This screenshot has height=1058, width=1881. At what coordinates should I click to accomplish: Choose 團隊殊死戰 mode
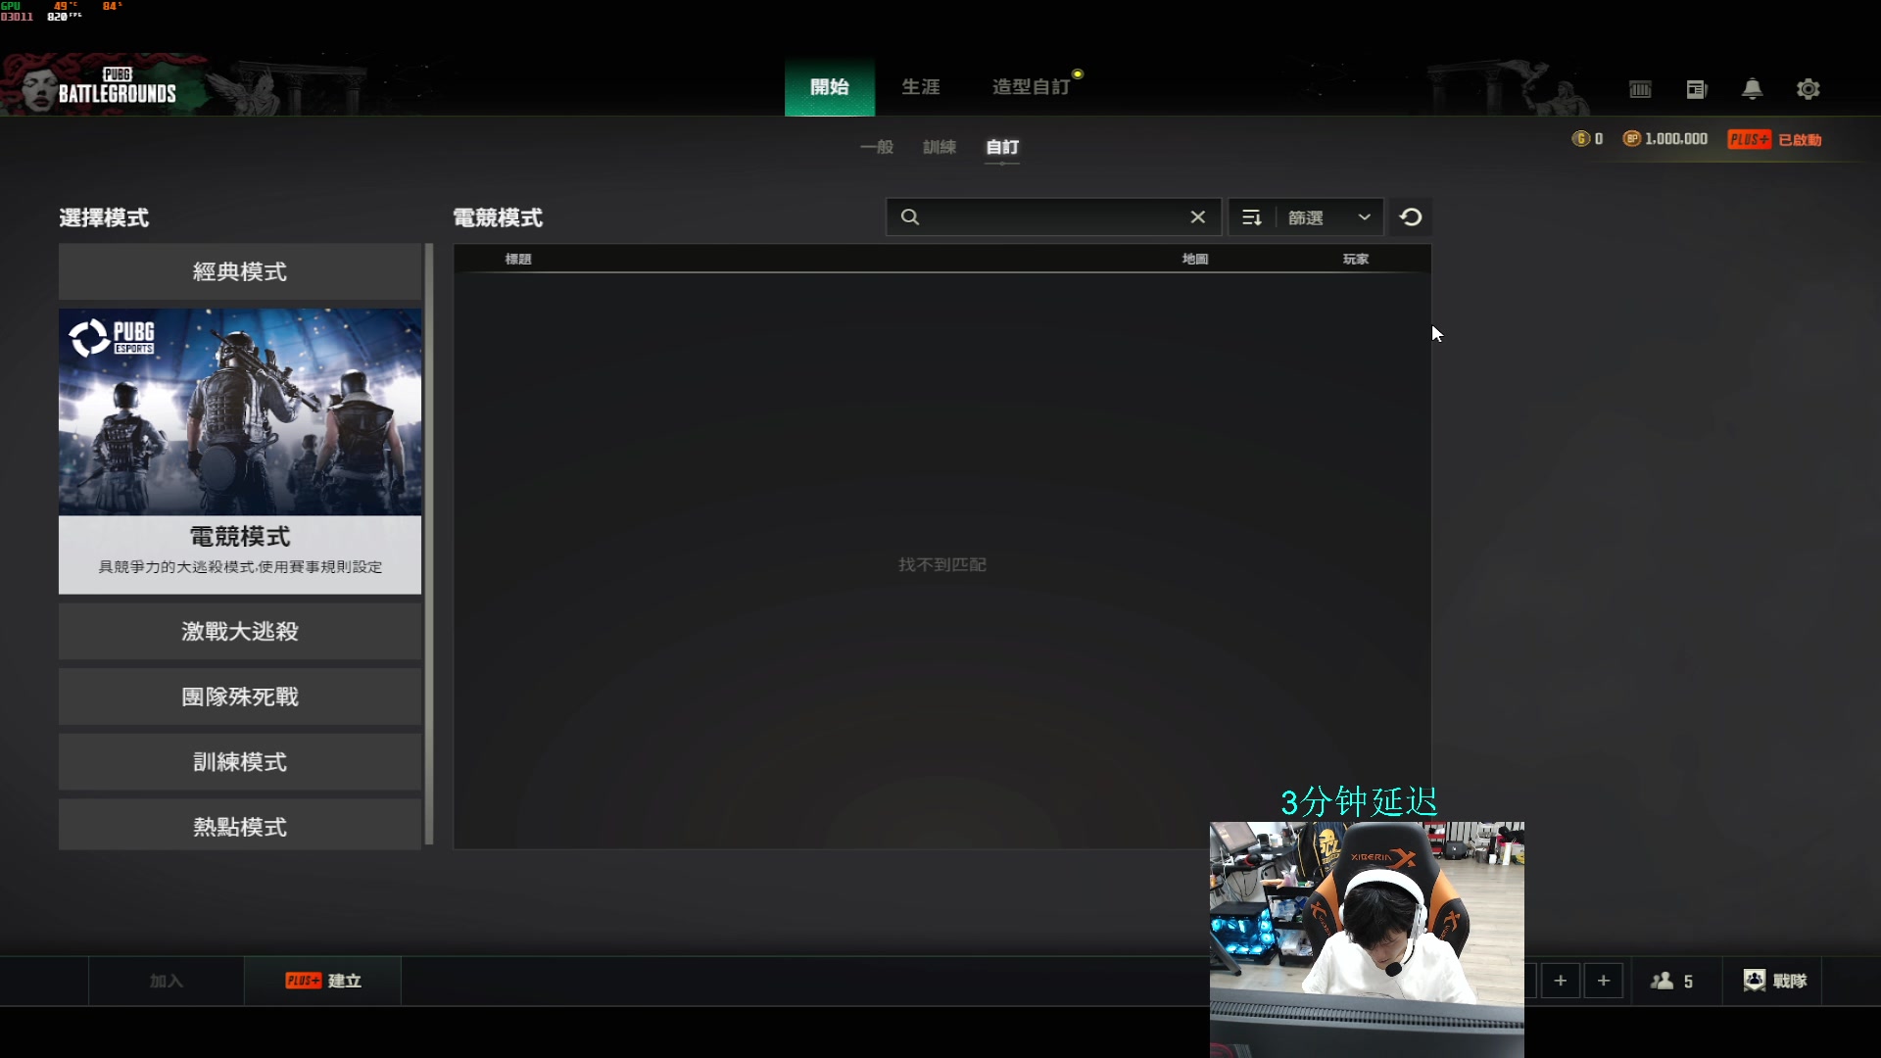click(x=240, y=697)
